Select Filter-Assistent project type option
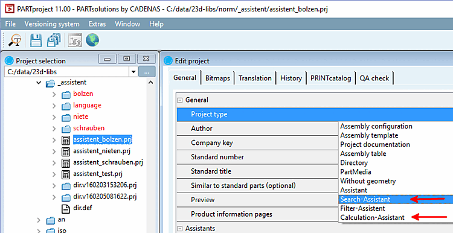The height and width of the screenshot is (233, 453). coord(362,208)
